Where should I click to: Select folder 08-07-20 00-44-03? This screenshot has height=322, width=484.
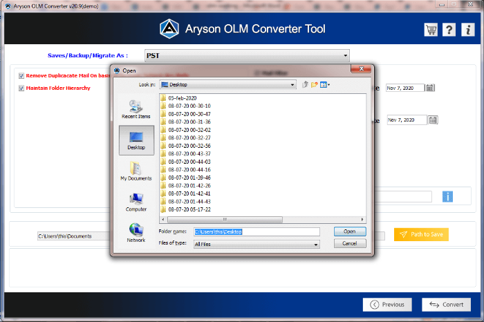coord(186,162)
